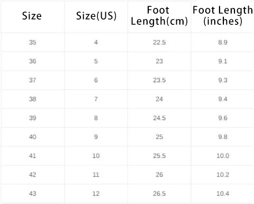Select the size 40 cell
The width and height of the screenshot is (254, 204).
pos(33,137)
